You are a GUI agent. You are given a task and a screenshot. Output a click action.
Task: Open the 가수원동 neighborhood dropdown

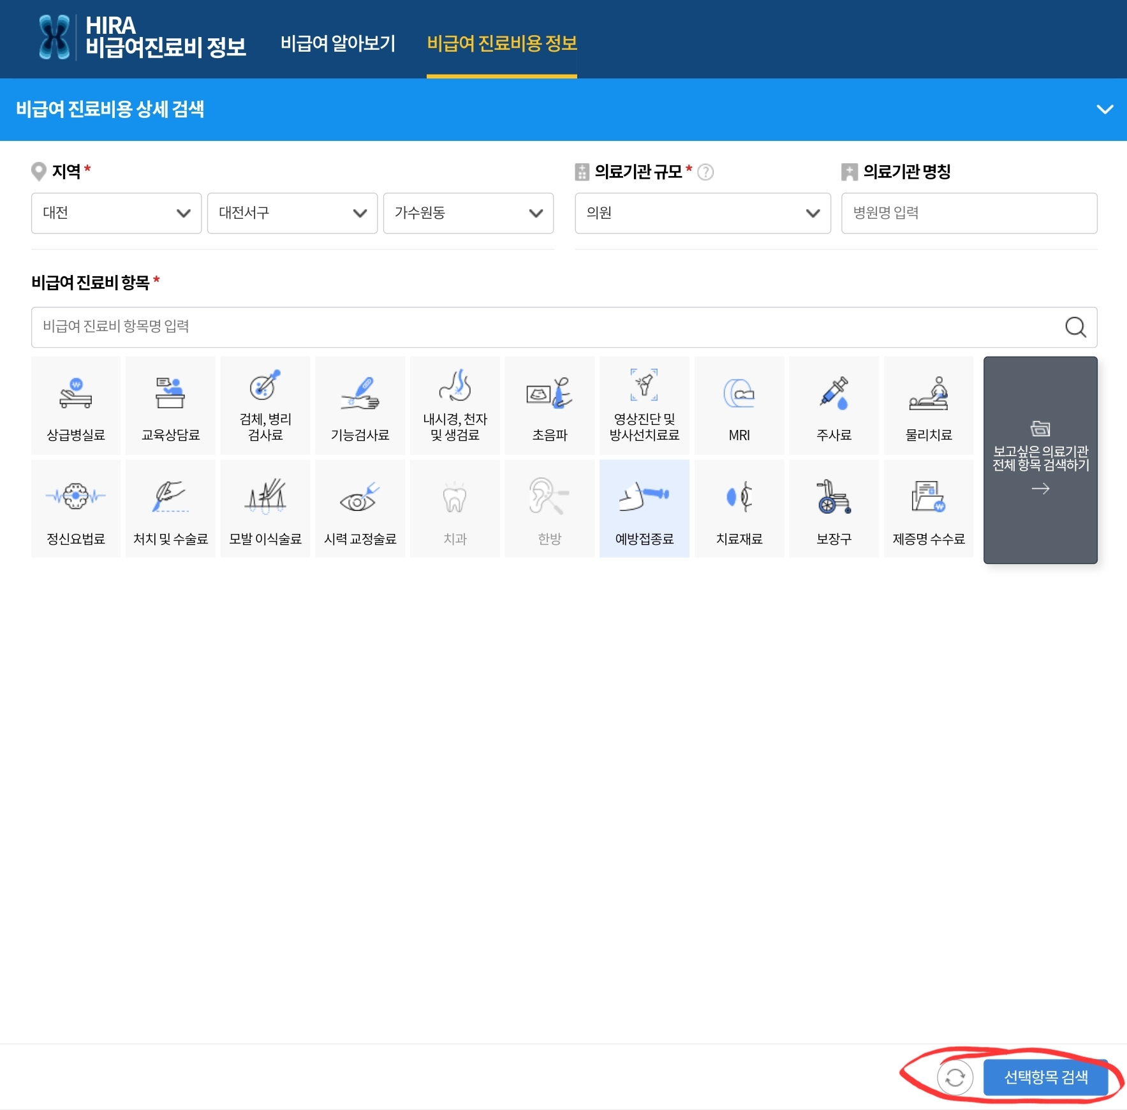[x=468, y=213]
